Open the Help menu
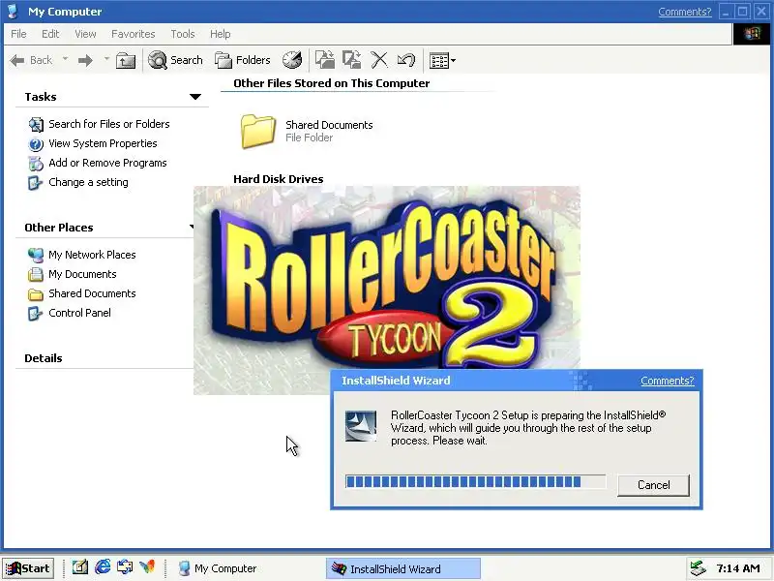774x581 pixels. pos(221,34)
